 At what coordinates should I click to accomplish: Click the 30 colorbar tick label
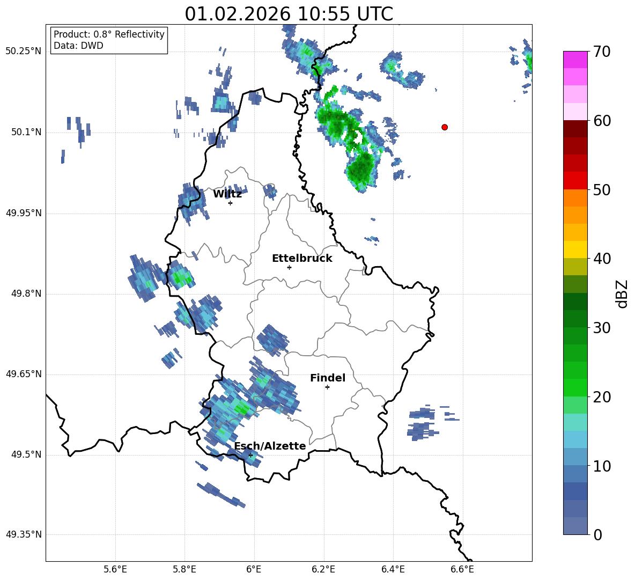pyautogui.click(x=602, y=328)
